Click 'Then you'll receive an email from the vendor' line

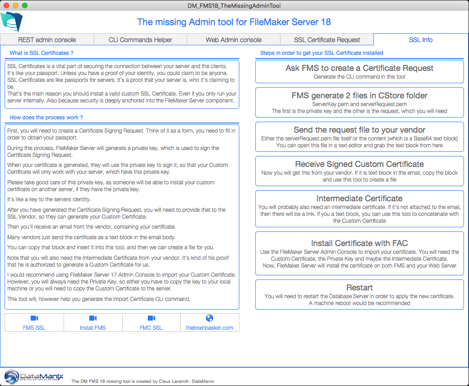(x=92, y=227)
